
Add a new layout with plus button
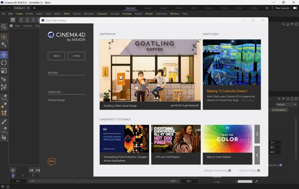(x=267, y=8)
